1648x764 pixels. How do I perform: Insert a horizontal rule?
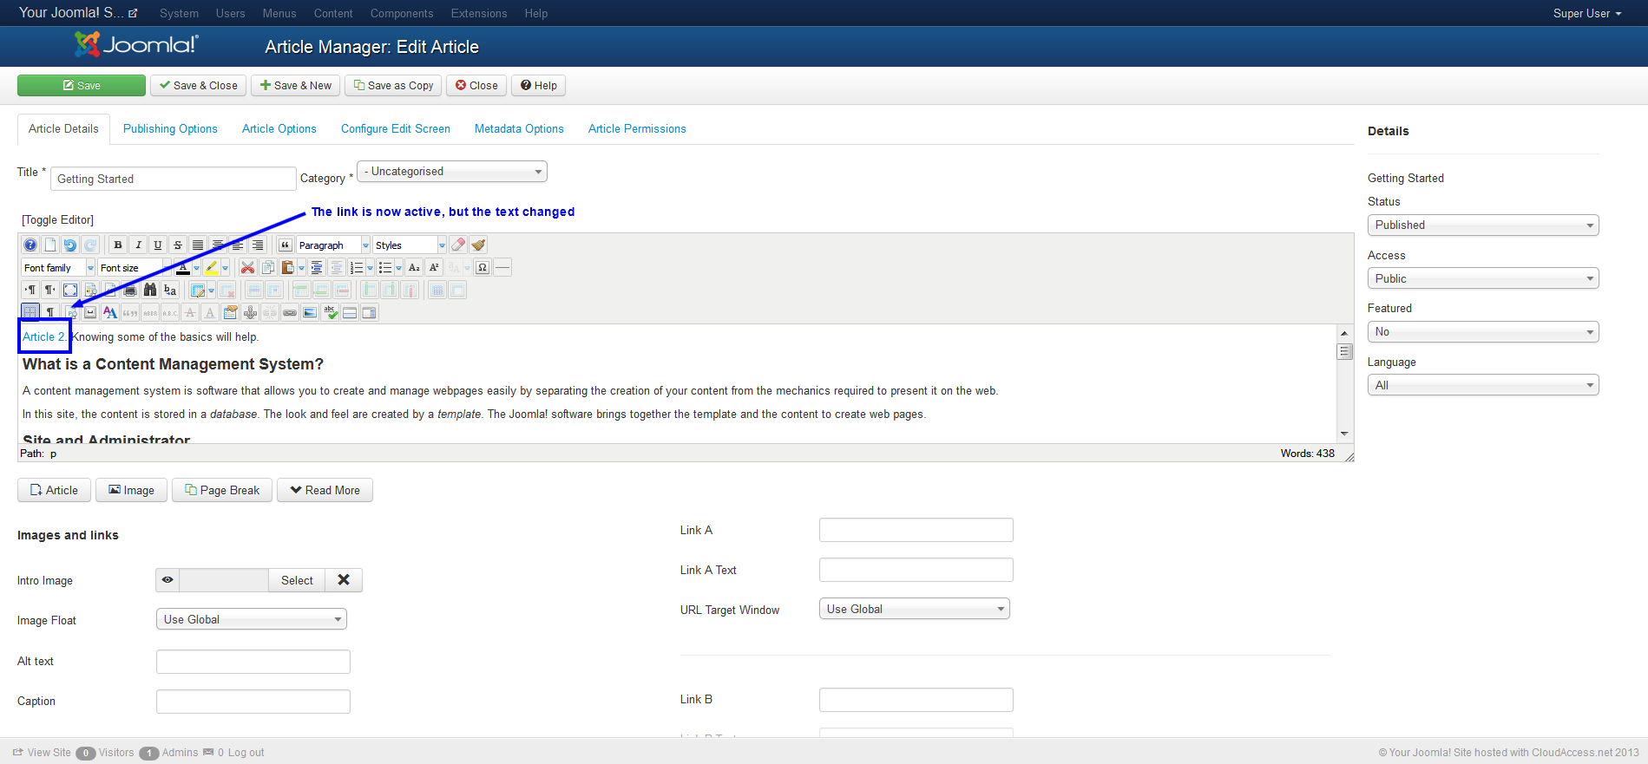tap(502, 268)
